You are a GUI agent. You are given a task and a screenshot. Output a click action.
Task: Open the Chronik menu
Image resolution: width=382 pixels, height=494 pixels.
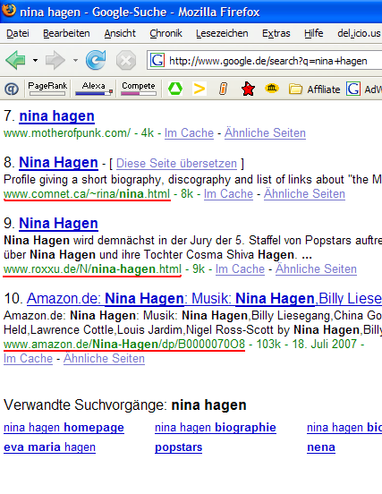[166, 33]
